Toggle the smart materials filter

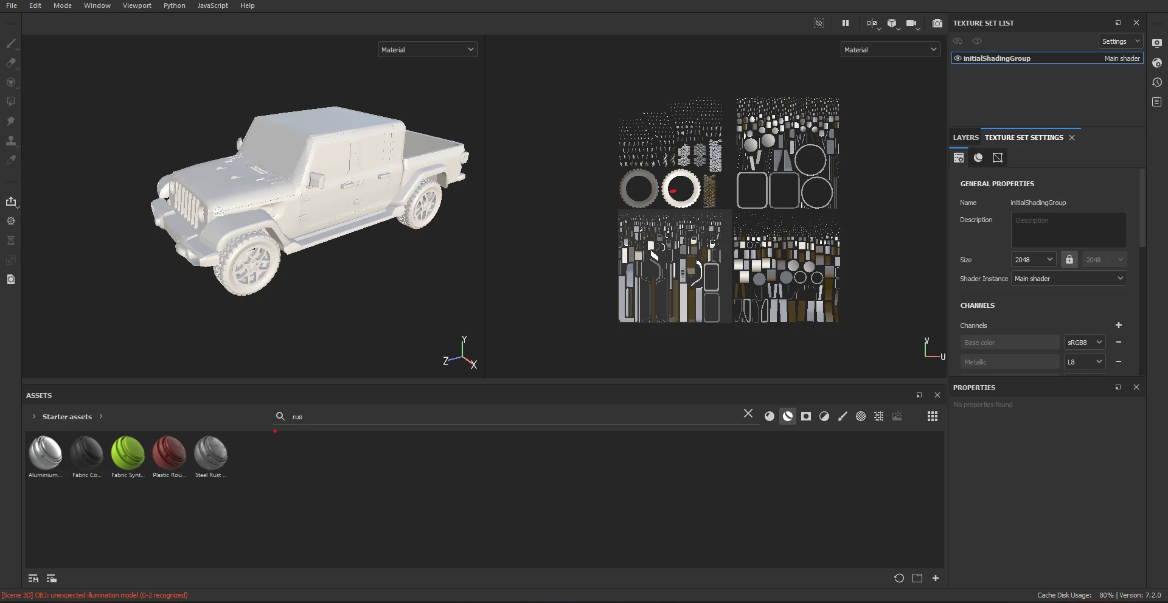[788, 416]
